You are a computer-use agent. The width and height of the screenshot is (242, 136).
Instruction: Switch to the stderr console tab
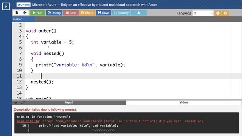[x=184, y=102]
